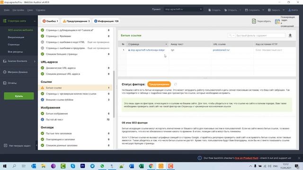Open the stop.agrachoff.ru page link in table
303x170 pixels.
point(147,50)
